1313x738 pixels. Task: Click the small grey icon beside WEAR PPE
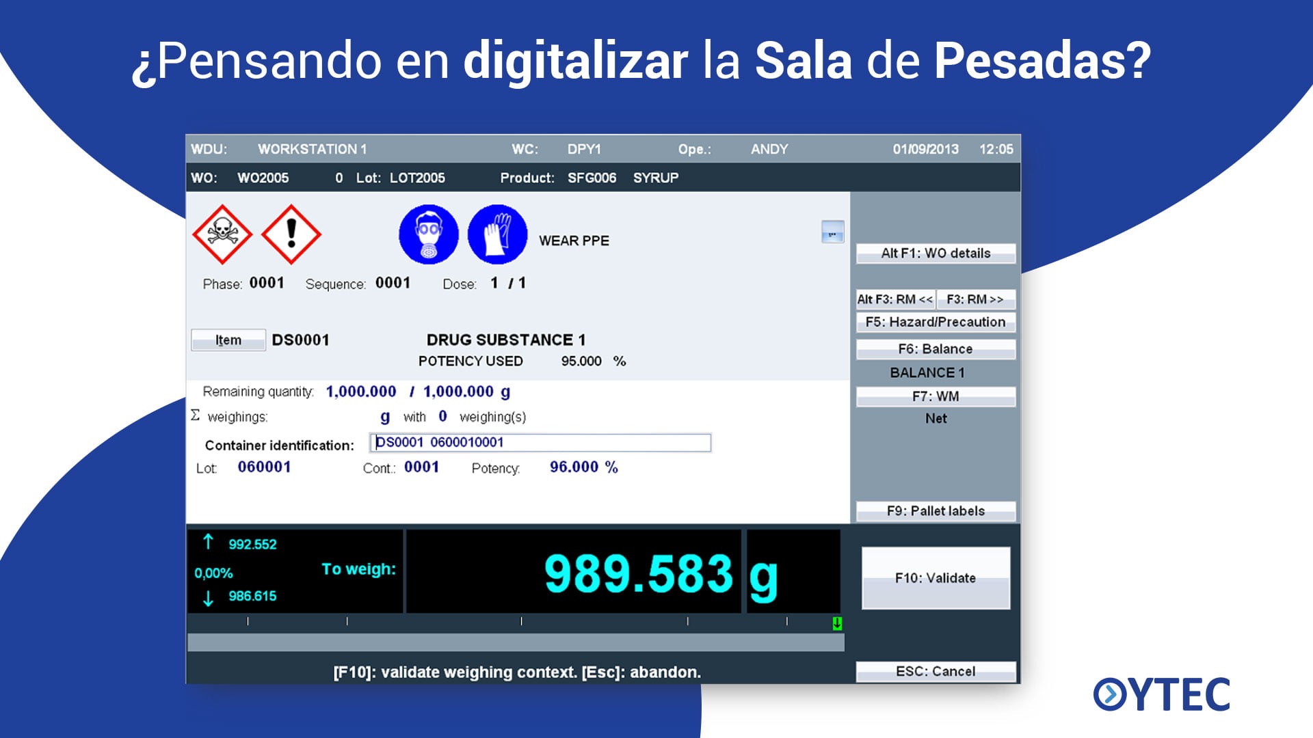832,232
